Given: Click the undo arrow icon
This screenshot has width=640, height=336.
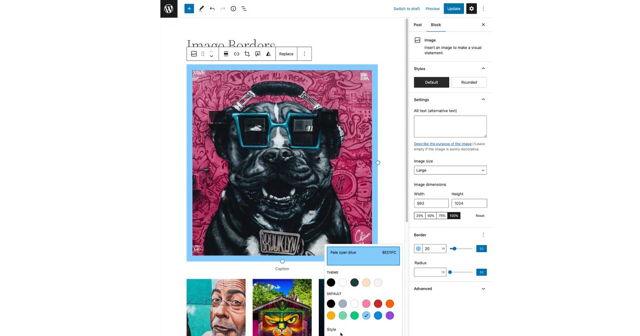Looking at the screenshot, I should pos(212,8).
